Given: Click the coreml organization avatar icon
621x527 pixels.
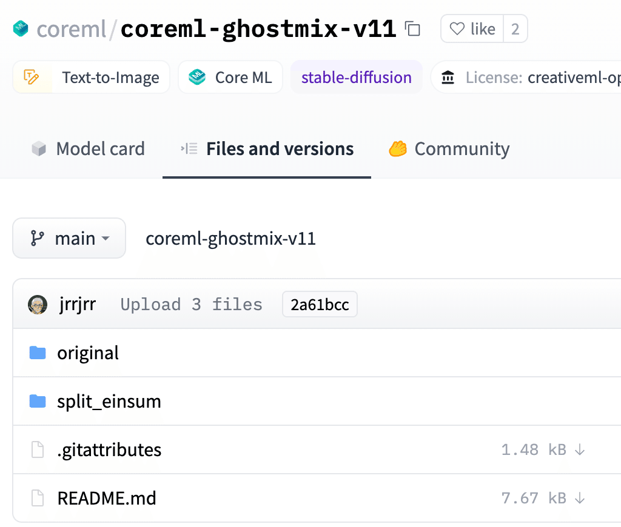Looking at the screenshot, I should tap(21, 28).
